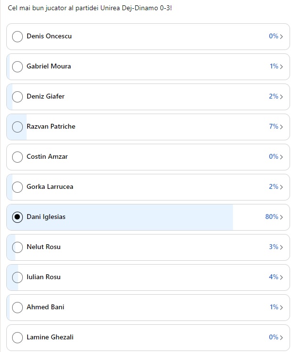Image resolution: width=291 pixels, height=352 pixels.
Task: Expand the 80% chevron for Dani Iglesias
Action: (282, 217)
